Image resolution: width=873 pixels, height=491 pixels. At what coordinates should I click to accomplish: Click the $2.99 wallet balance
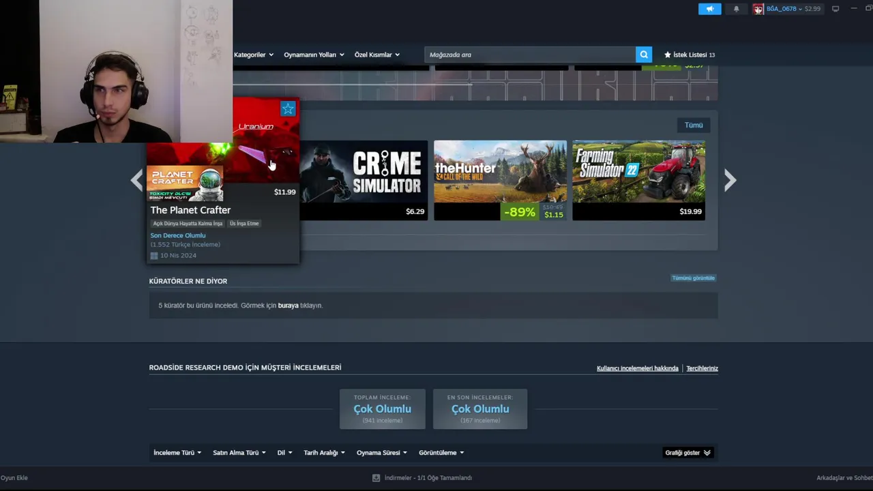[x=812, y=9]
